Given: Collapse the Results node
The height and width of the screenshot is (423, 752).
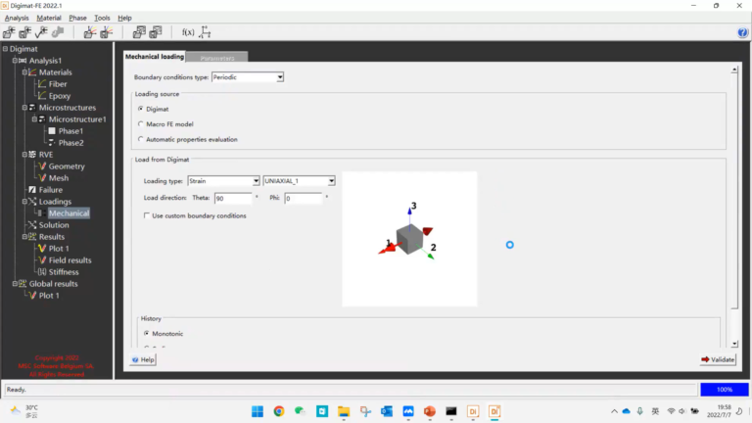Looking at the screenshot, I should click(24, 236).
